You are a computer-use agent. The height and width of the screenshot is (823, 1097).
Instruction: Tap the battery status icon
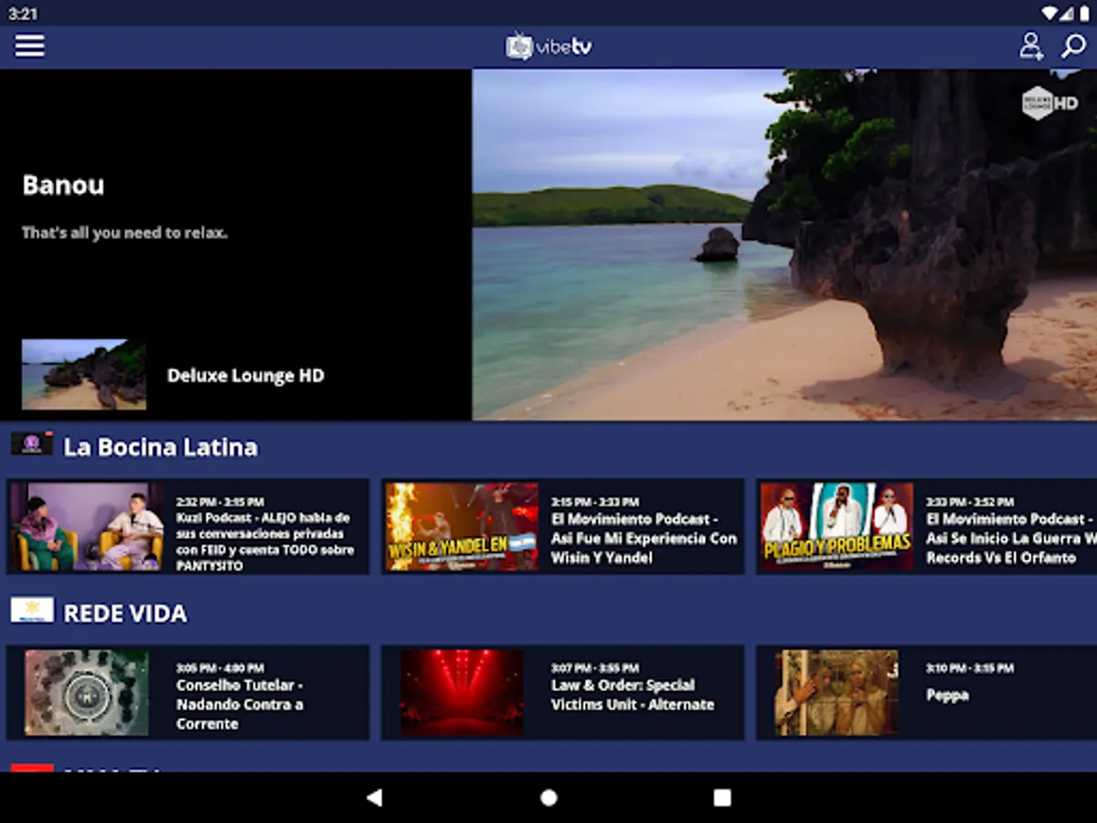coord(1083,14)
